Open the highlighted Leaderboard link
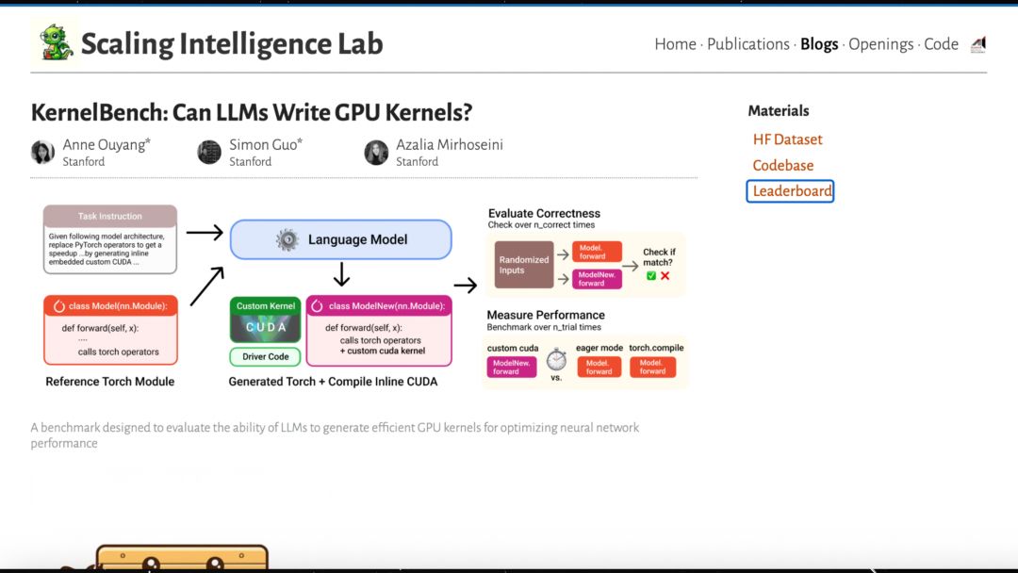Screen dimensions: 1018x573 (790, 190)
